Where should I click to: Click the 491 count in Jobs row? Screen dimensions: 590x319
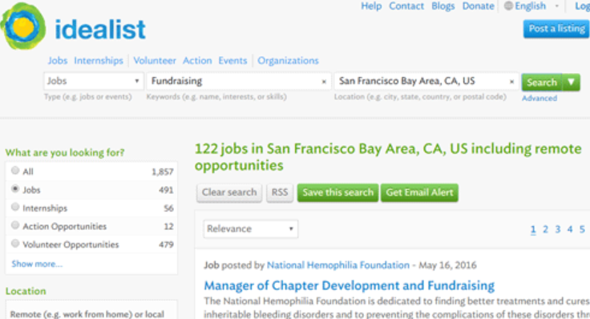point(166,190)
